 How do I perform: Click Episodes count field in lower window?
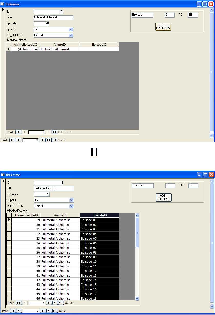point(42,194)
